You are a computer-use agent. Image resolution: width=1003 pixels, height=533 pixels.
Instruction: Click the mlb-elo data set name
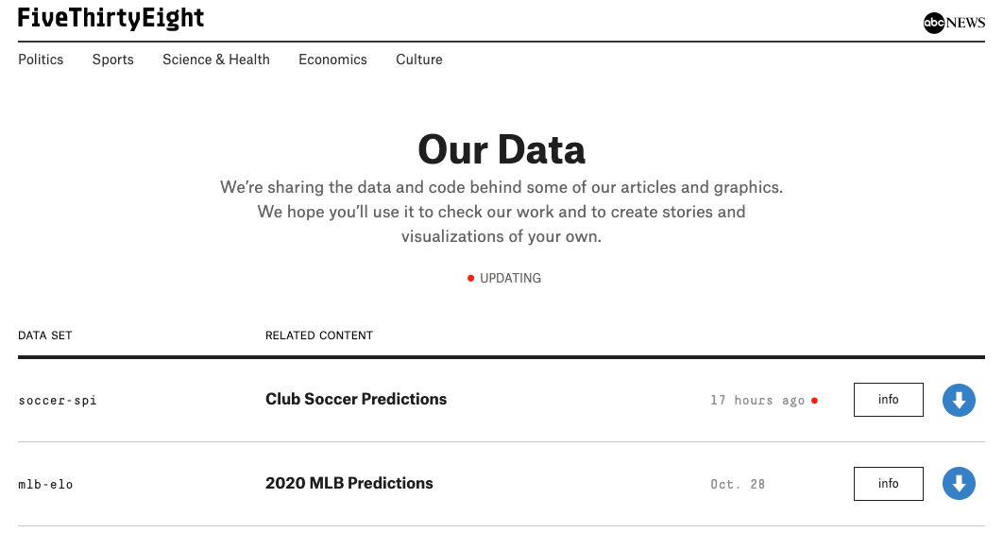click(45, 485)
